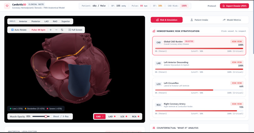Reset the view with the refresh icon
The image size is (254, 133).
(62, 30)
